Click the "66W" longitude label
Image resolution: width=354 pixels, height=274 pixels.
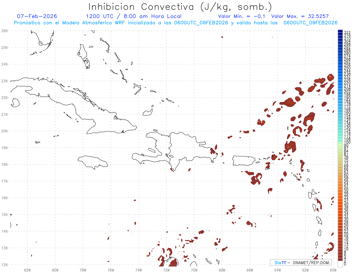tap(250, 270)
